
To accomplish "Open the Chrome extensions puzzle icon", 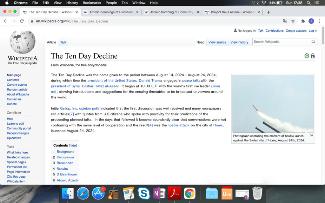I will coord(303,21).
